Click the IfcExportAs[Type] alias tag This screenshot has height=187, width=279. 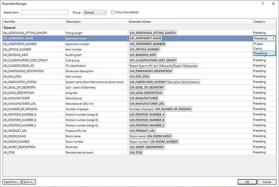[x=170, y=66]
